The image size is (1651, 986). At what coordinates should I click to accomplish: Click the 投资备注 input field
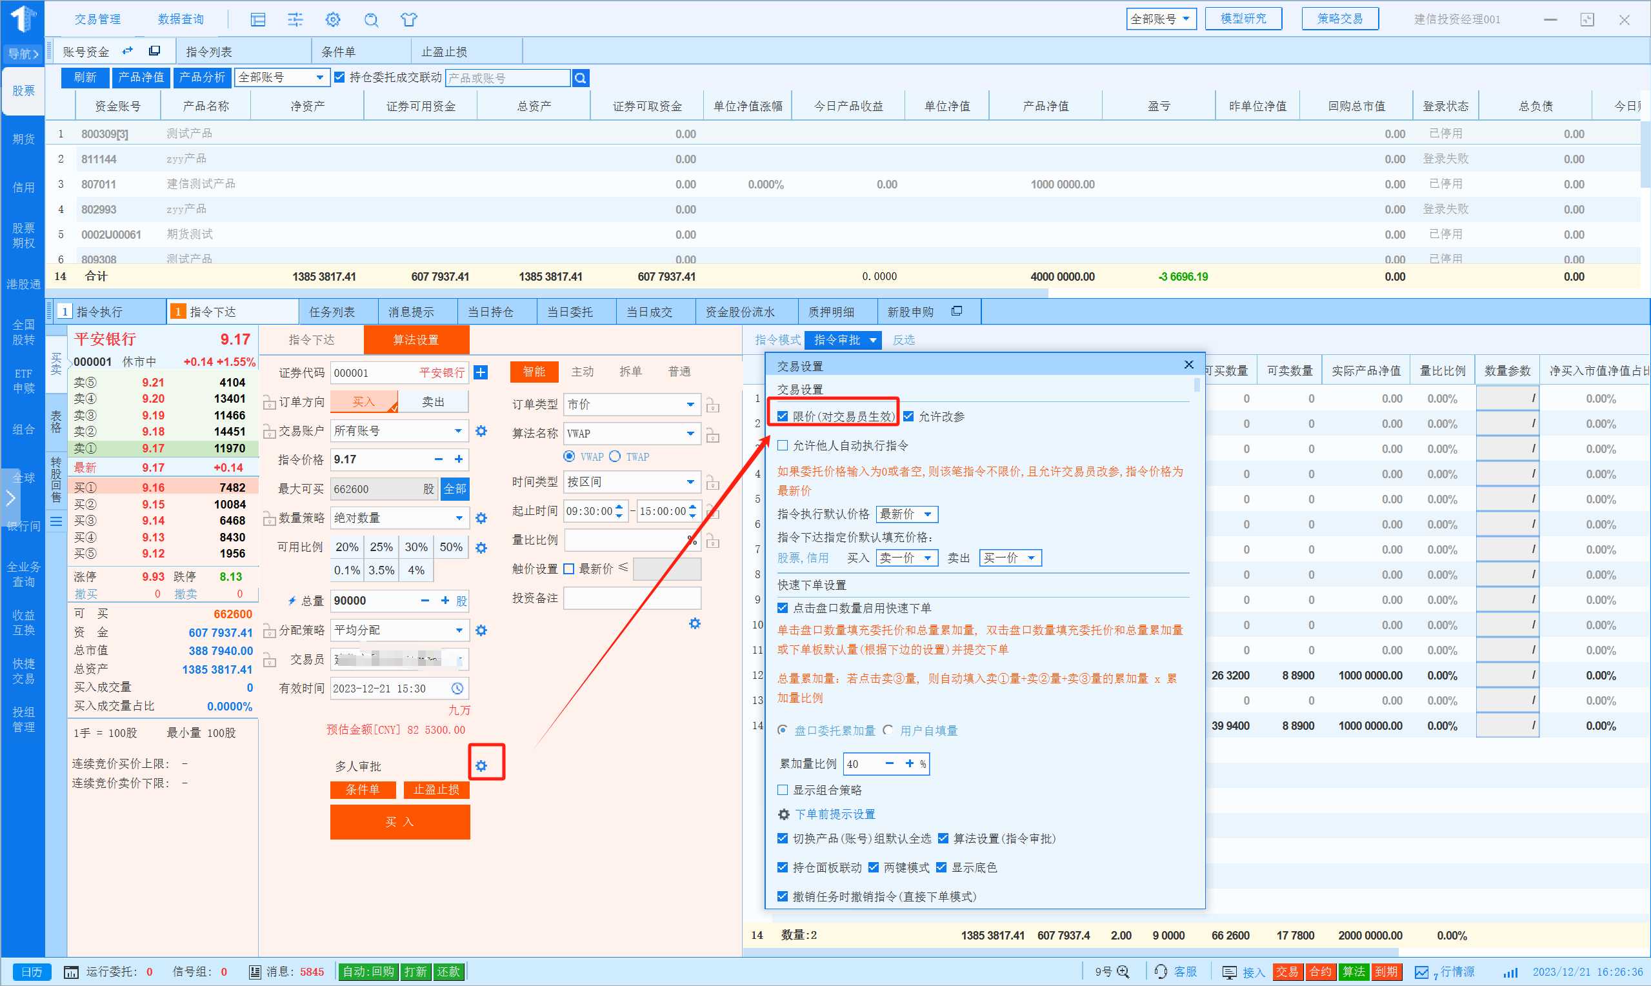[632, 598]
